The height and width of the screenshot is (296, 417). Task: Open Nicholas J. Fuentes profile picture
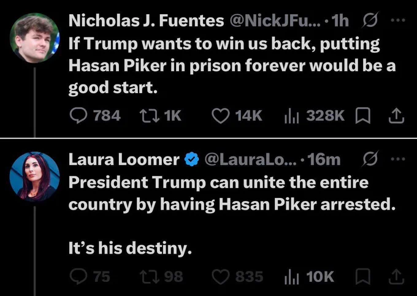[34, 38]
